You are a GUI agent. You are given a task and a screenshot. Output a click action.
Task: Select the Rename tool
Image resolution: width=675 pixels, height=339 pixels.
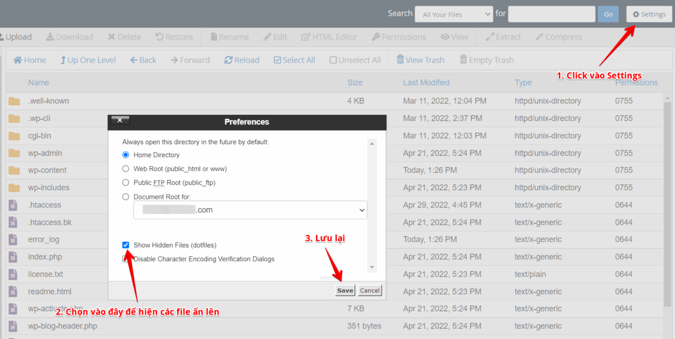(229, 37)
